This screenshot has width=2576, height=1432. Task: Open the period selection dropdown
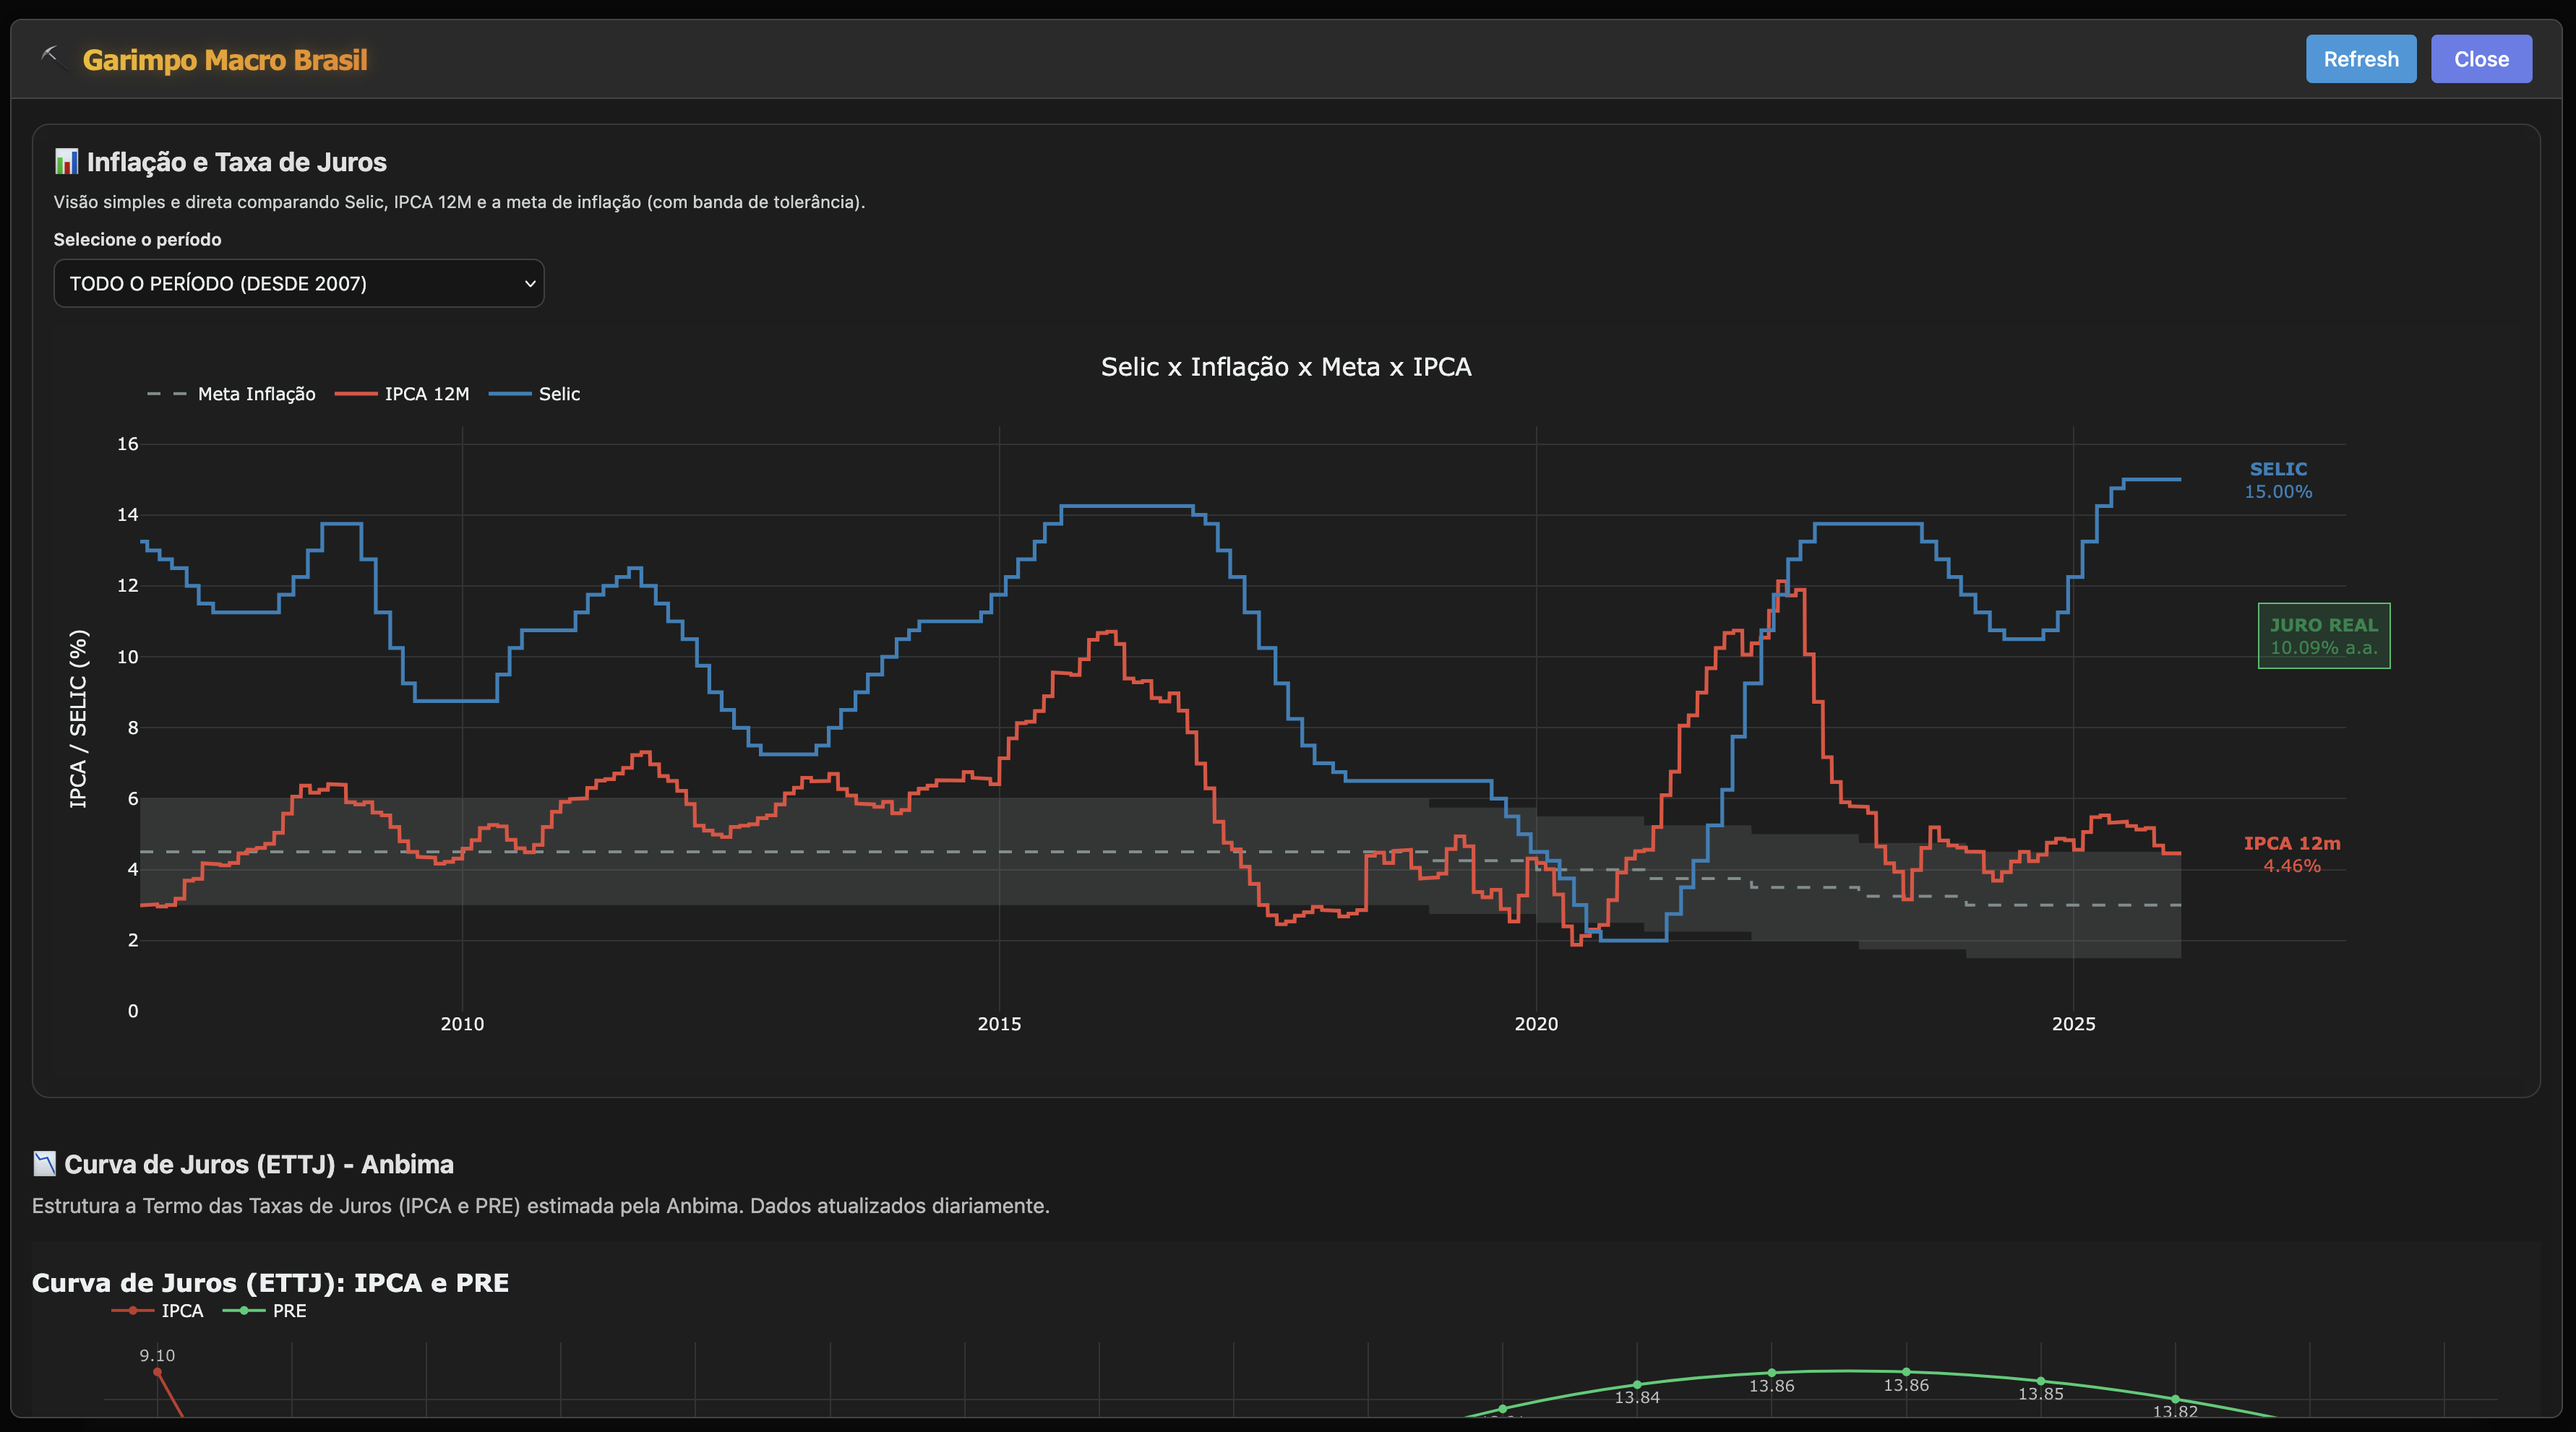pos(298,284)
